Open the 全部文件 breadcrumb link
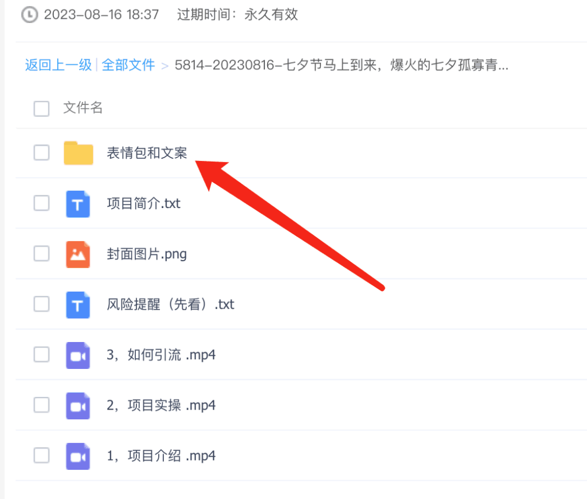The height and width of the screenshot is (499, 587). 128,65
